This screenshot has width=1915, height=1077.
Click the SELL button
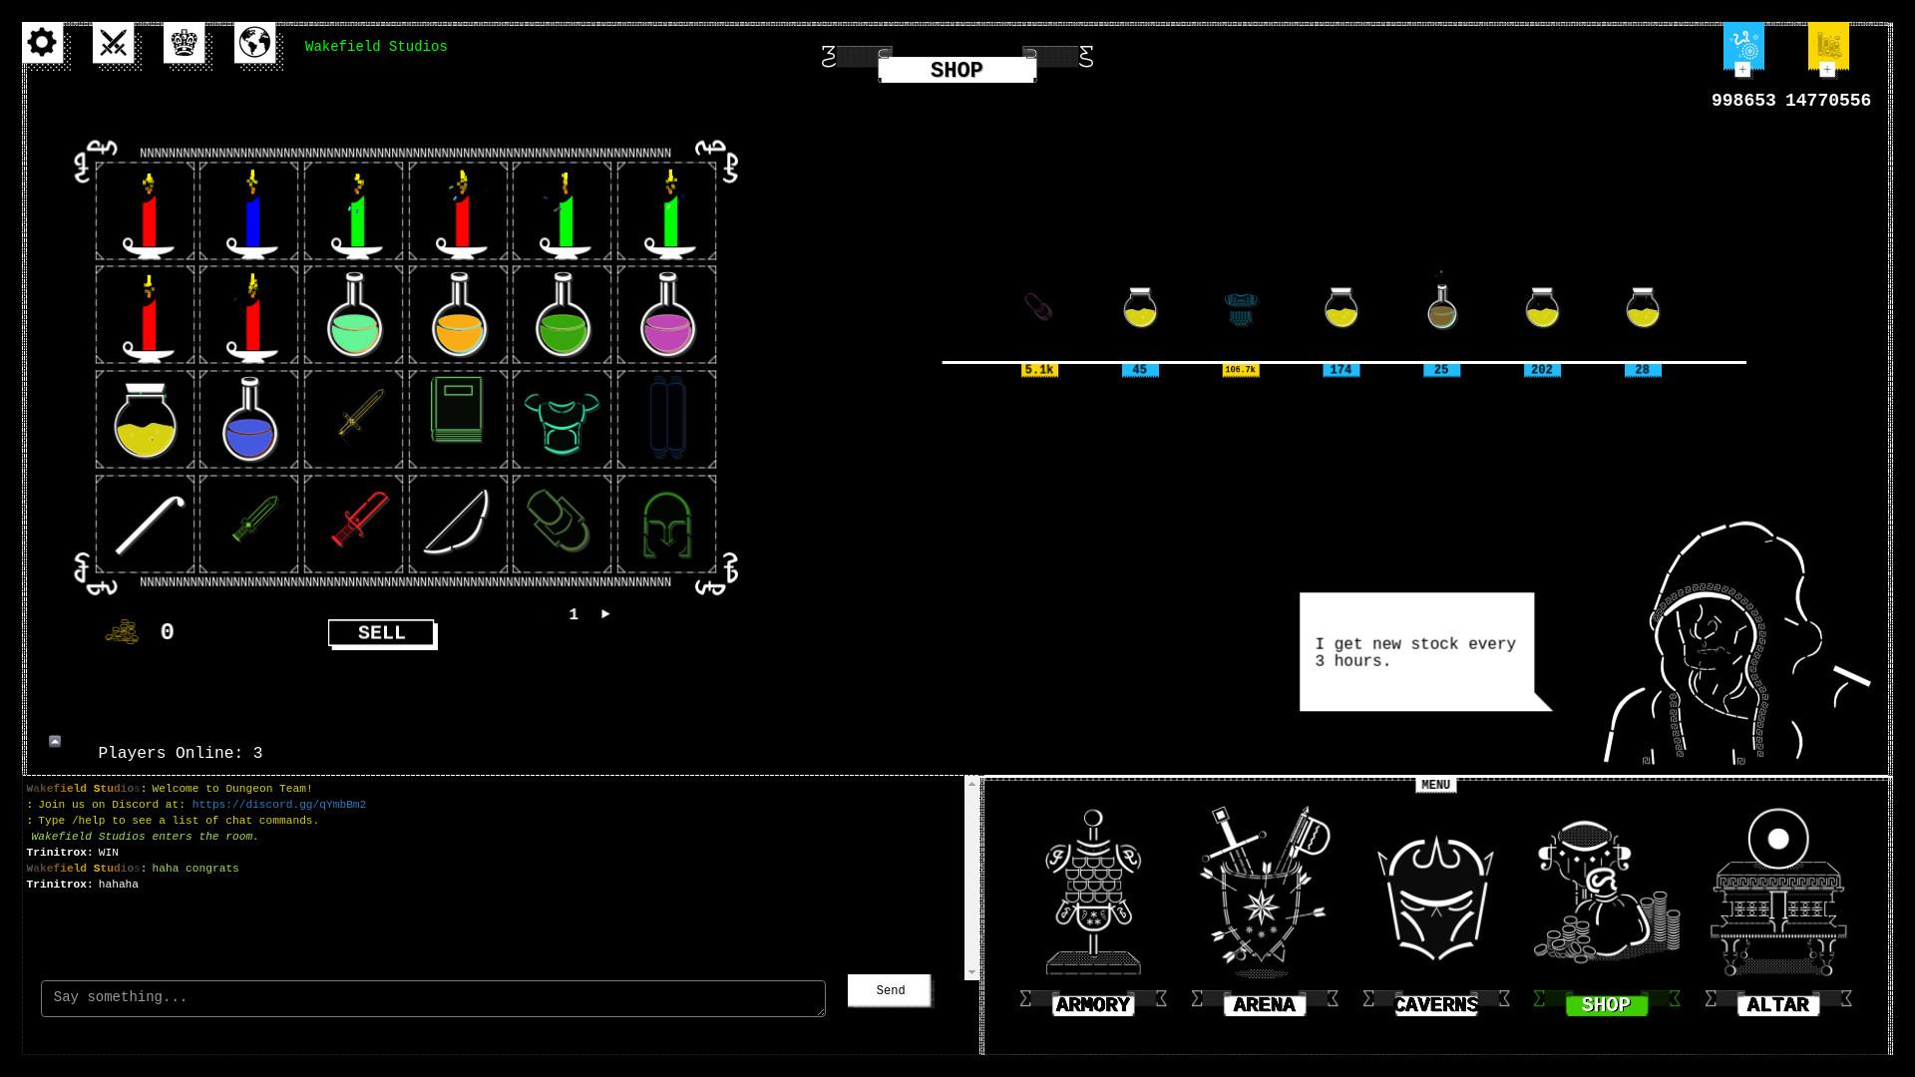[x=382, y=632]
